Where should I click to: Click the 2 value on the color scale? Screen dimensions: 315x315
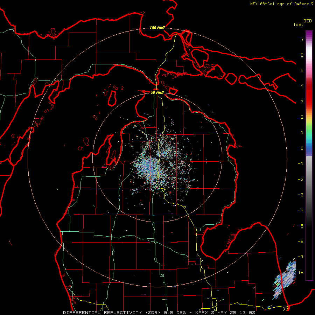[302, 117]
